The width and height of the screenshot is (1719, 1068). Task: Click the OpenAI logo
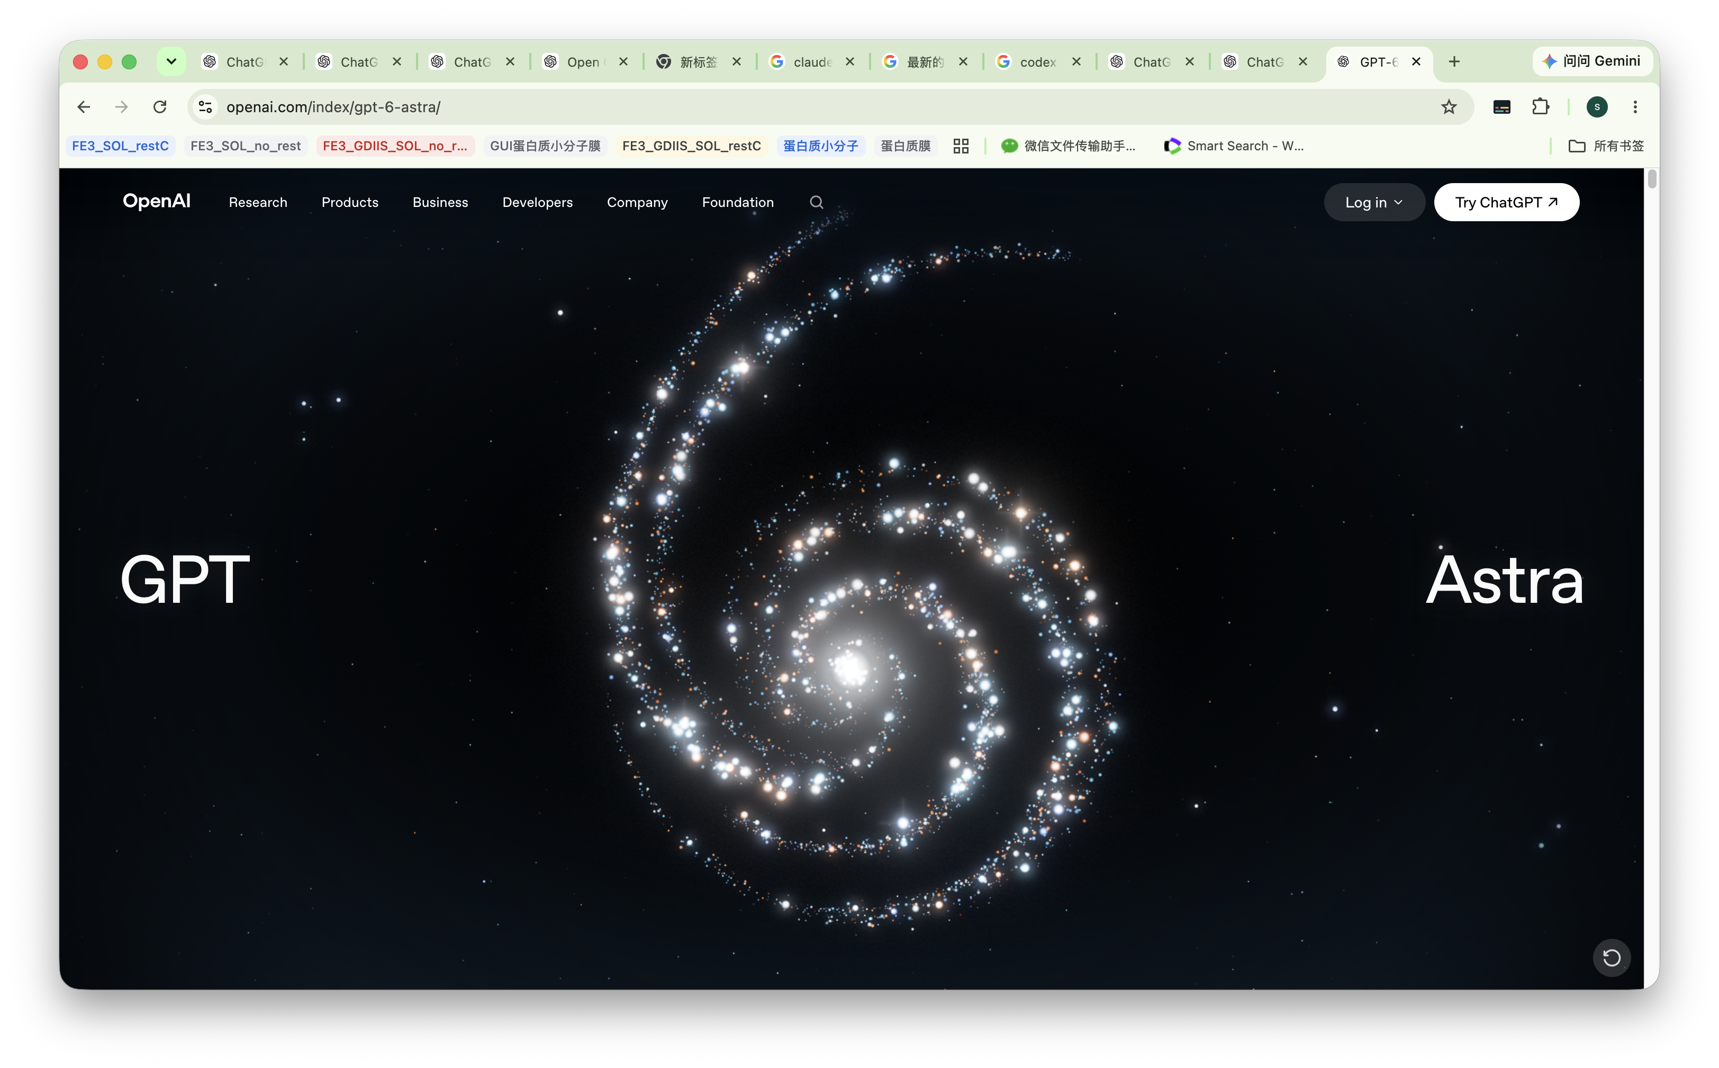tap(157, 201)
